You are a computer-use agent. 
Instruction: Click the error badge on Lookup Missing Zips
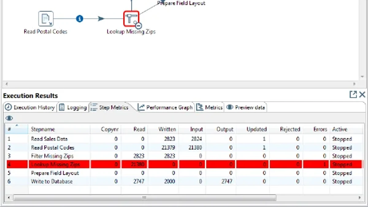tap(138, 25)
